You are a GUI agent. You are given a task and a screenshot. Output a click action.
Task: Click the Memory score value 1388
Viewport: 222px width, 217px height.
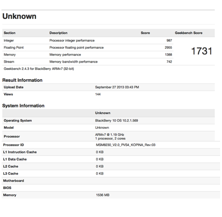tap(168, 54)
